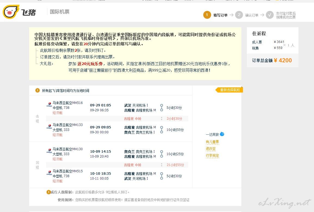Click the route icon beside 10小时55分
Viewport: 314px width, 212px height.
click(162, 130)
